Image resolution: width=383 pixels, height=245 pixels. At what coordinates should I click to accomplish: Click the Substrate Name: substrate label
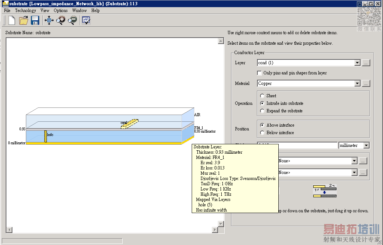point(28,33)
